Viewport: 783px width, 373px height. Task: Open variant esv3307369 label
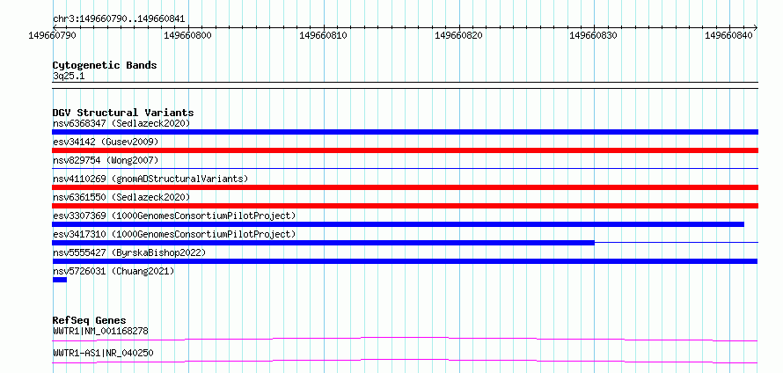click(174, 216)
